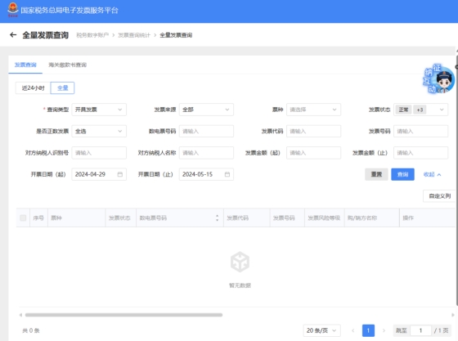Viewport: 458px width, 341px height.
Task: Sort by the 数电票号码 column arrows
Action: 217,218
